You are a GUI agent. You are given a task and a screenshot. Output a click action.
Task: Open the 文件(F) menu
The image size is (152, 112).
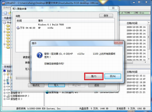(7, 8)
